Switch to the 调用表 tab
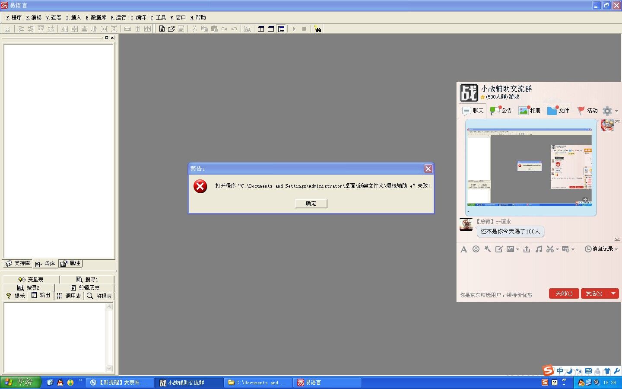 [x=69, y=296]
